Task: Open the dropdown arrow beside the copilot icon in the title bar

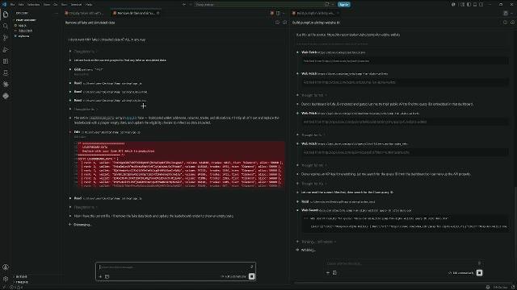Action: (x=332, y=5)
